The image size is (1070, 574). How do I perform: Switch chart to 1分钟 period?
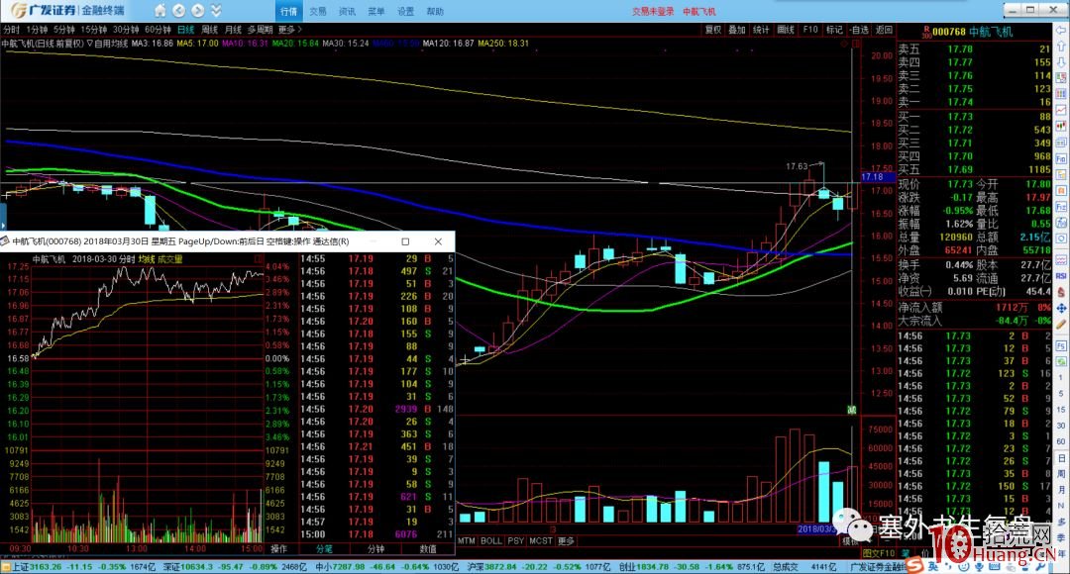37,30
